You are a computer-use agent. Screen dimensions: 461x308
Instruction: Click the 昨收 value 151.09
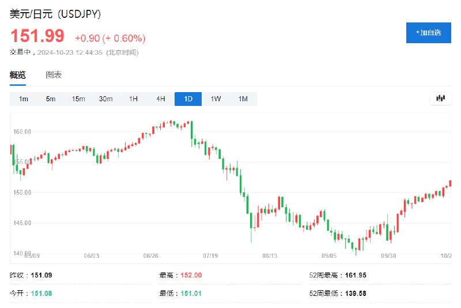[x=41, y=275]
